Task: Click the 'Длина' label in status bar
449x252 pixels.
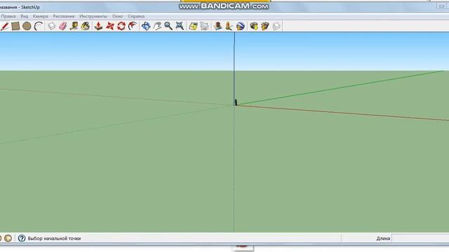Action: pos(383,238)
